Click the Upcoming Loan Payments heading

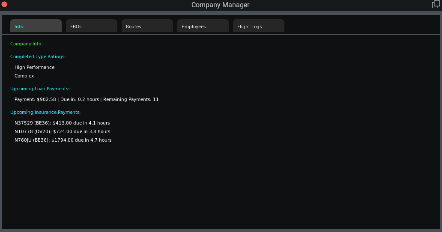[x=40, y=89]
